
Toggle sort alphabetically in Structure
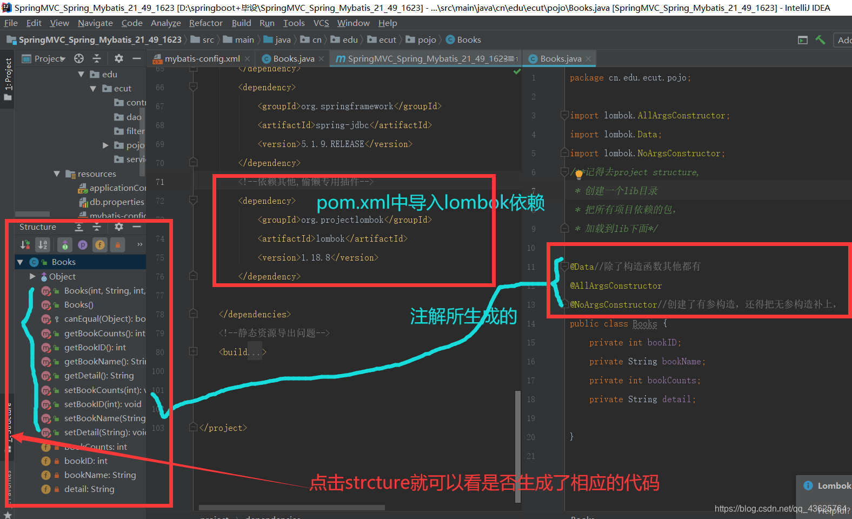pyautogui.click(x=43, y=245)
